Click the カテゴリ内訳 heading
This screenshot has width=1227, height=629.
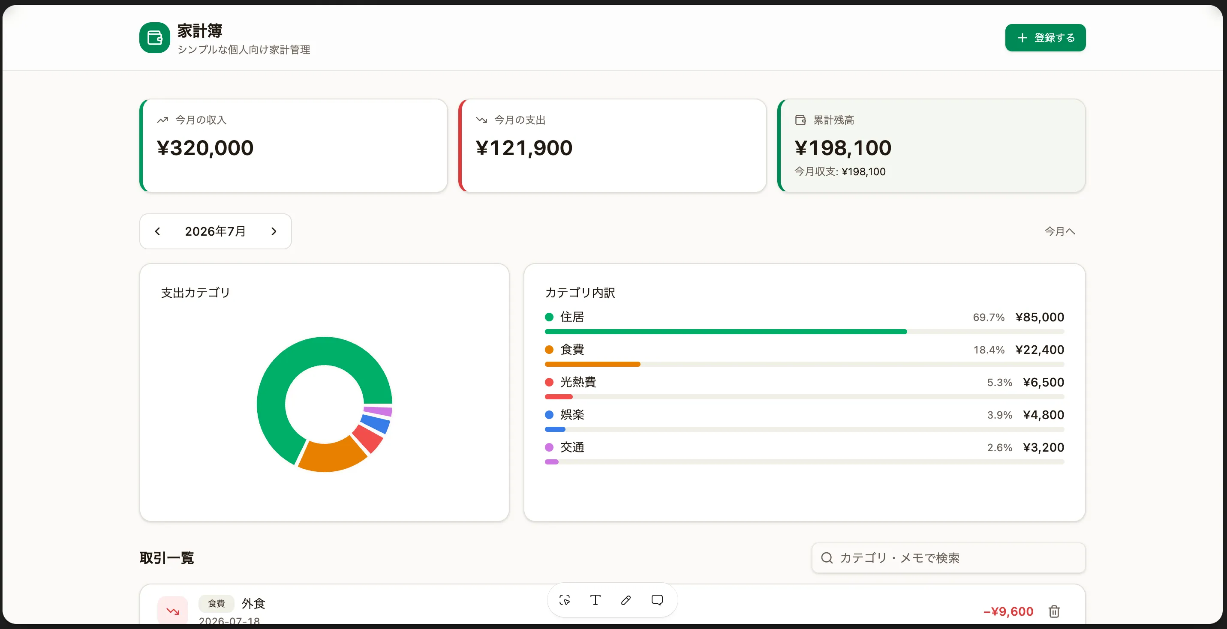tap(580, 293)
